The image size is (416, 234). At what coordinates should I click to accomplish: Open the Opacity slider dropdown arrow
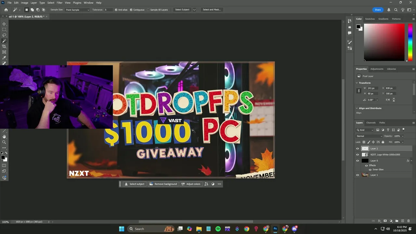point(403,136)
